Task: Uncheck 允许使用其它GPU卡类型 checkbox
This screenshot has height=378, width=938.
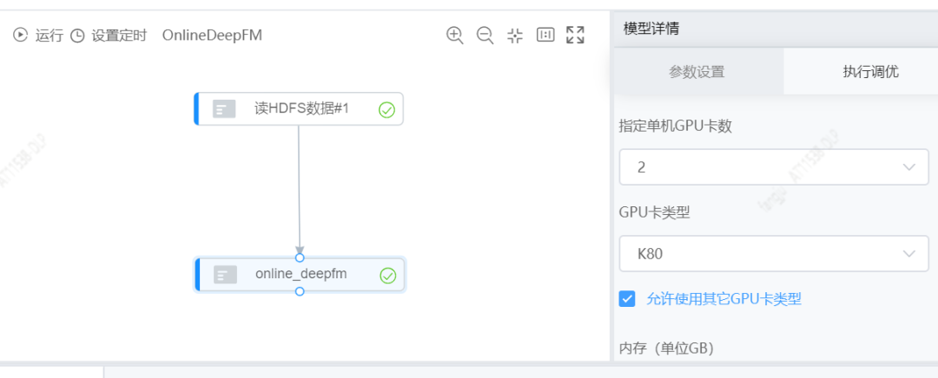Action: tap(627, 299)
